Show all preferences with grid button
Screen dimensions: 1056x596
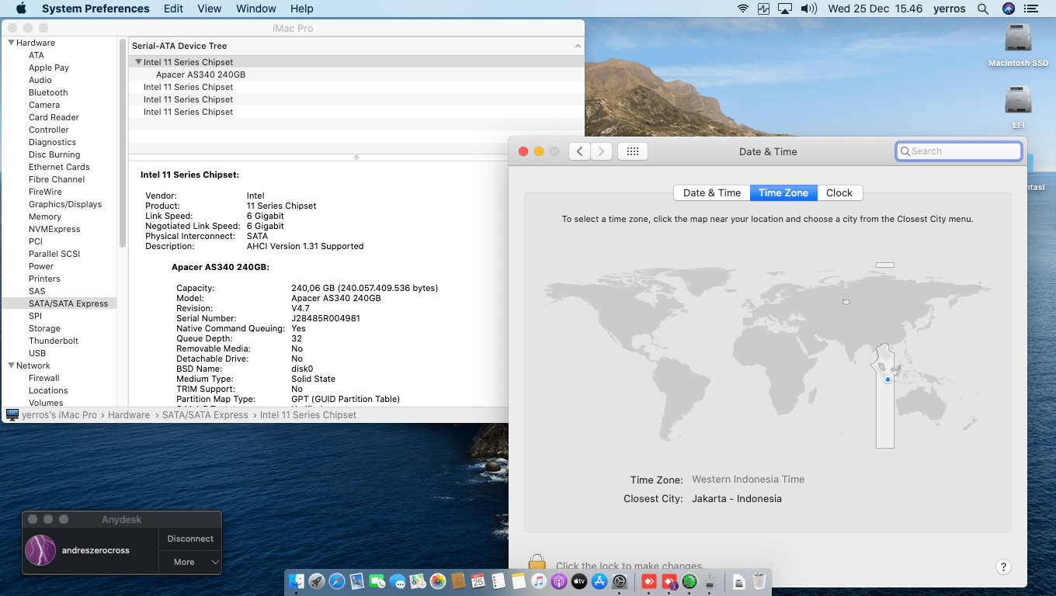point(632,151)
